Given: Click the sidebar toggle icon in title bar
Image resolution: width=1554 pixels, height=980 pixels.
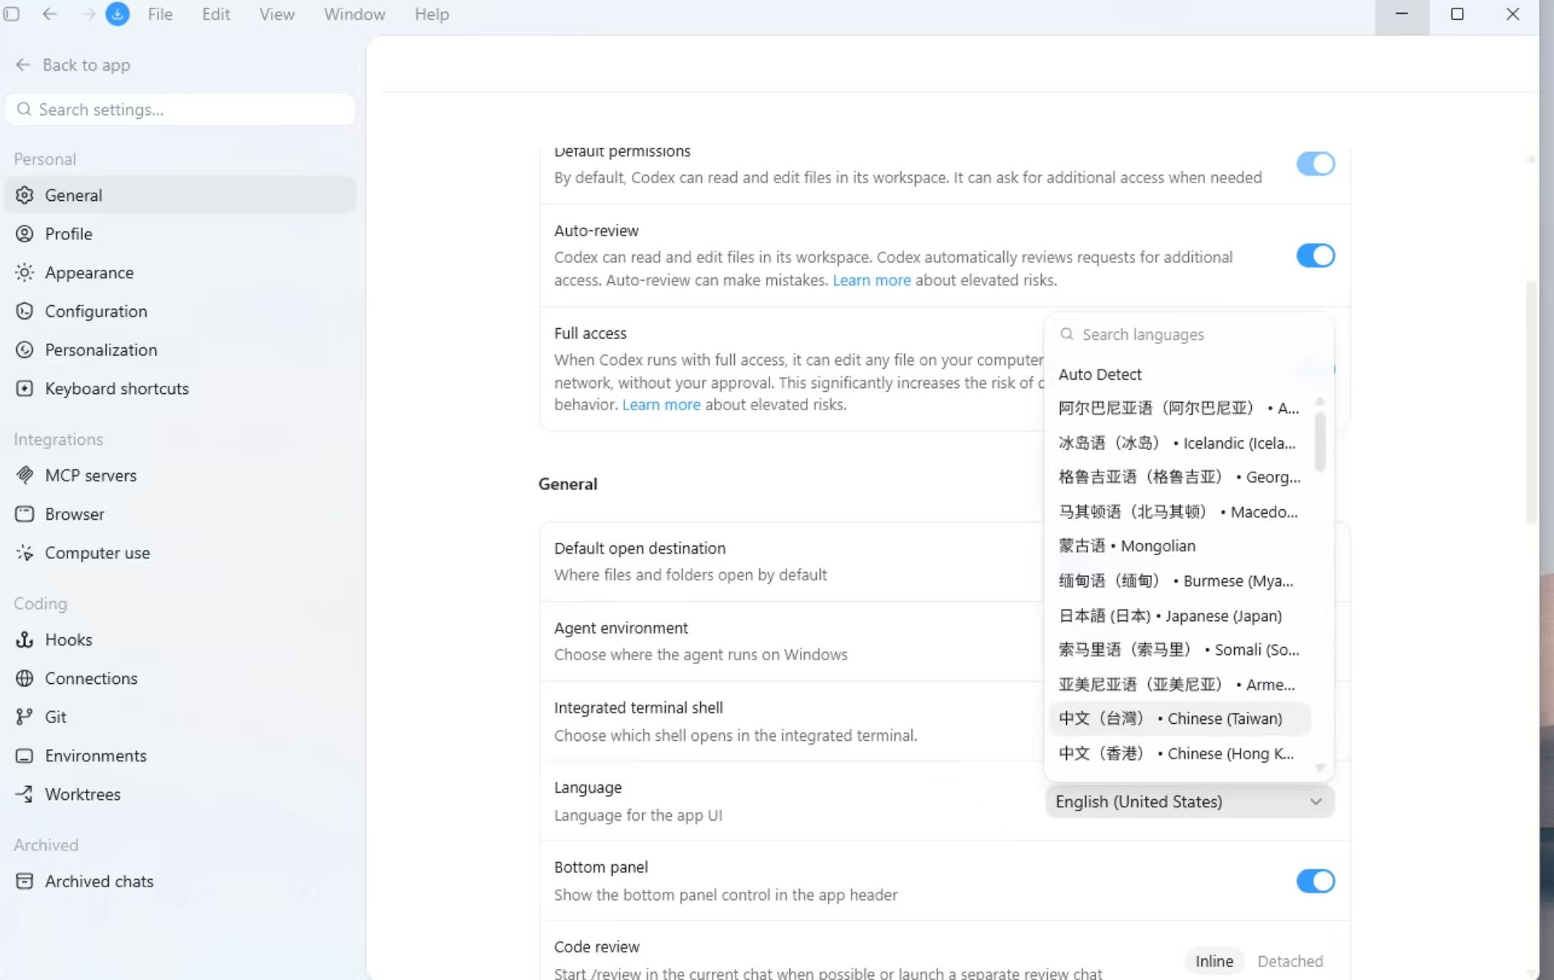Looking at the screenshot, I should (12, 14).
